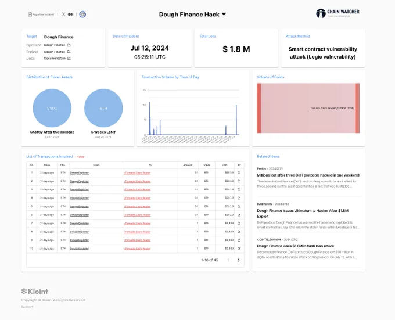Viewport: 395px width, 320px height.
Task: Open TX link icon for transaction row 3
Action: click(239, 189)
